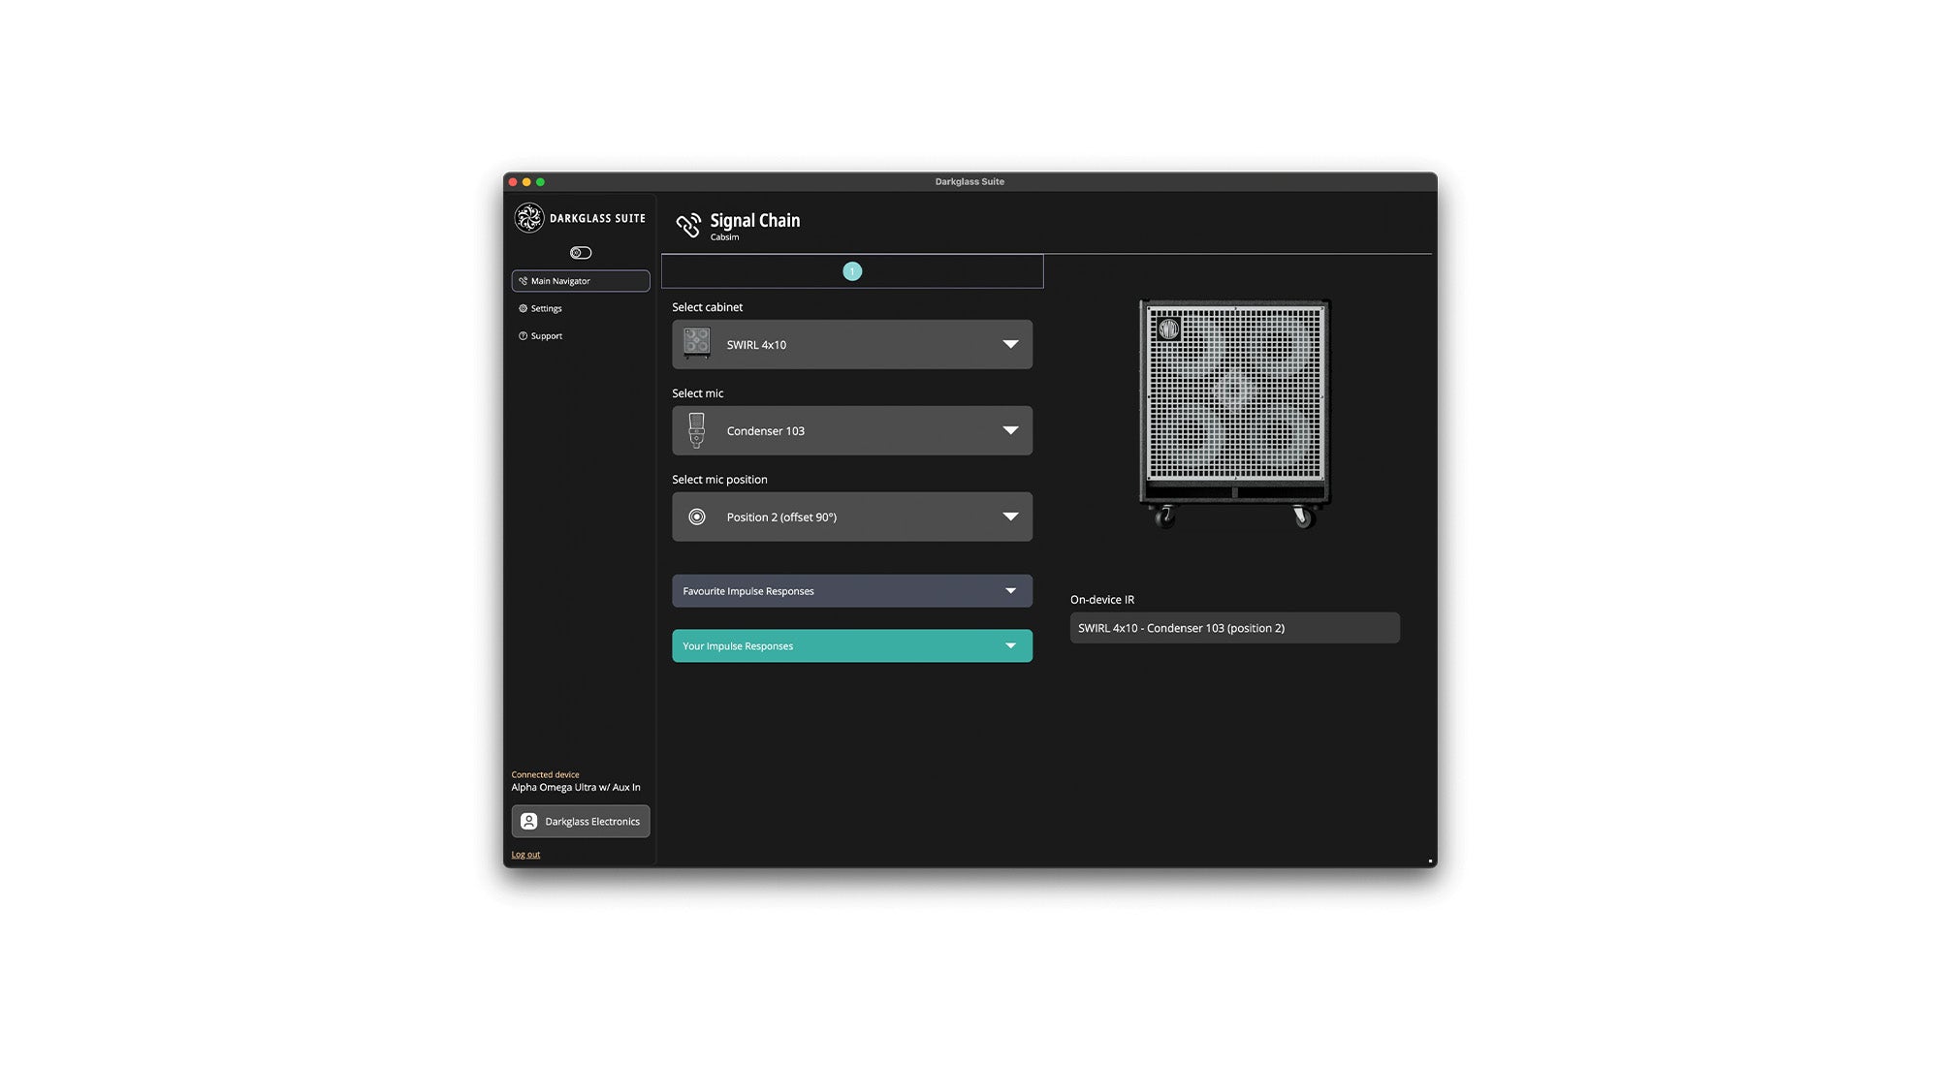This screenshot has height=1066, width=1939.
Task: Toggle the sidebar theme switch
Action: [580, 253]
